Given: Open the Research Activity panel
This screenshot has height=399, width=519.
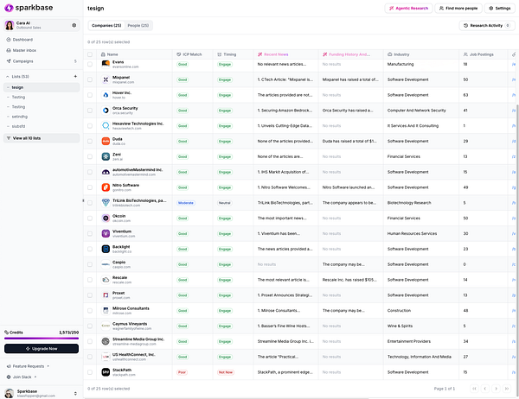Looking at the screenshot, I should click(x=486, y=25).
